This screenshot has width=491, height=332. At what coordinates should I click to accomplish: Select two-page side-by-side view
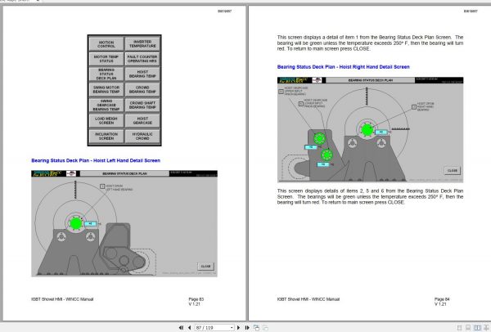tap(477, 328)
